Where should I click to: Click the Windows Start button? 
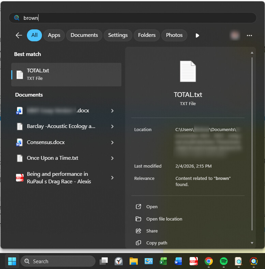click(12, 261)
